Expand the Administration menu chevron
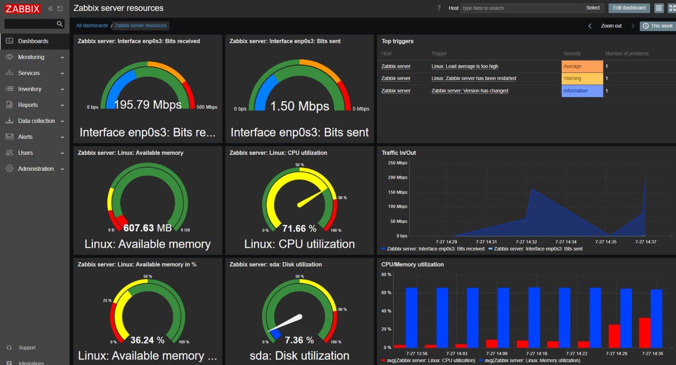The width and height of the screenshot is (676, 365). (62, 169)
